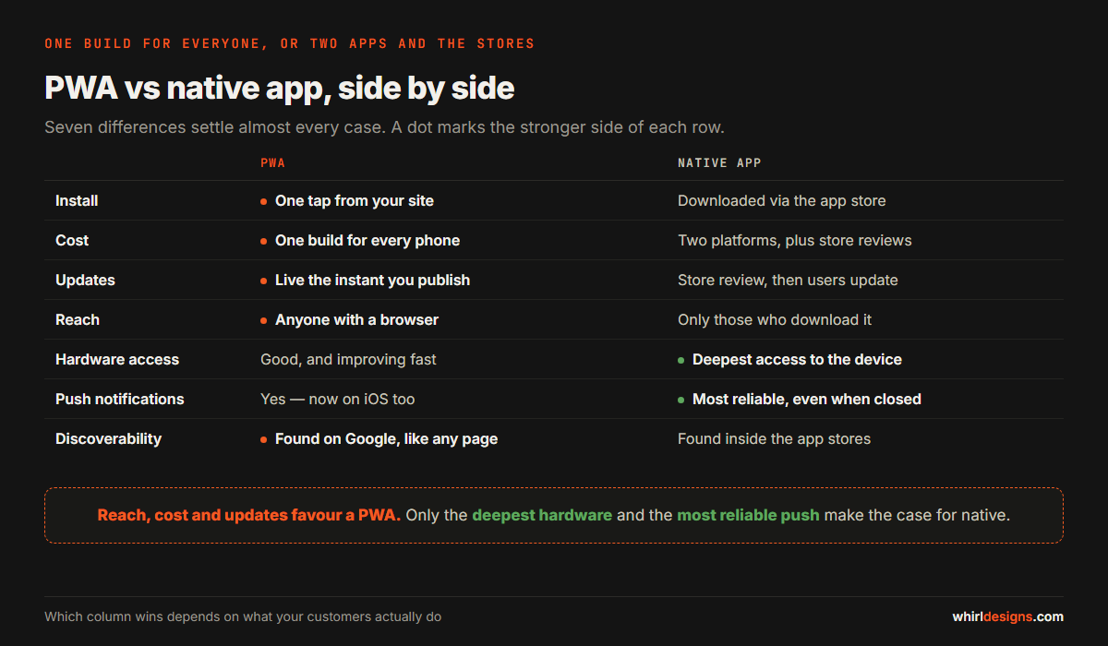Click the green 'deepest hardware' phrase in the summary

[x=542, y=515]
